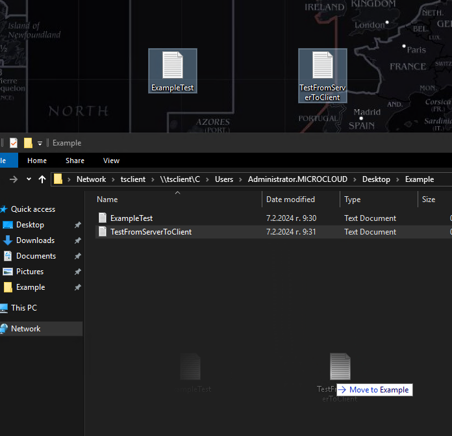Open Downloads in Quick access
Image resolution: width=452 pixels, height=436 pixels.
[35, 240]
